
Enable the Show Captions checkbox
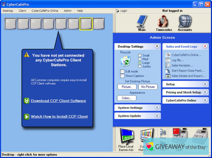(122, 76)
